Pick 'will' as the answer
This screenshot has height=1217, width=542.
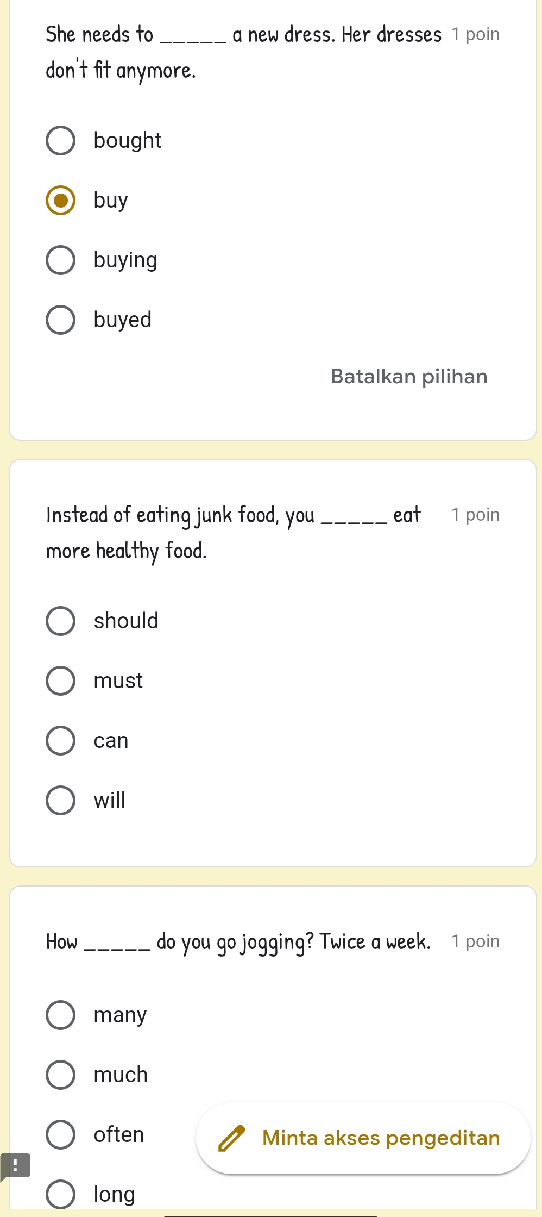[x=60, y=801]
